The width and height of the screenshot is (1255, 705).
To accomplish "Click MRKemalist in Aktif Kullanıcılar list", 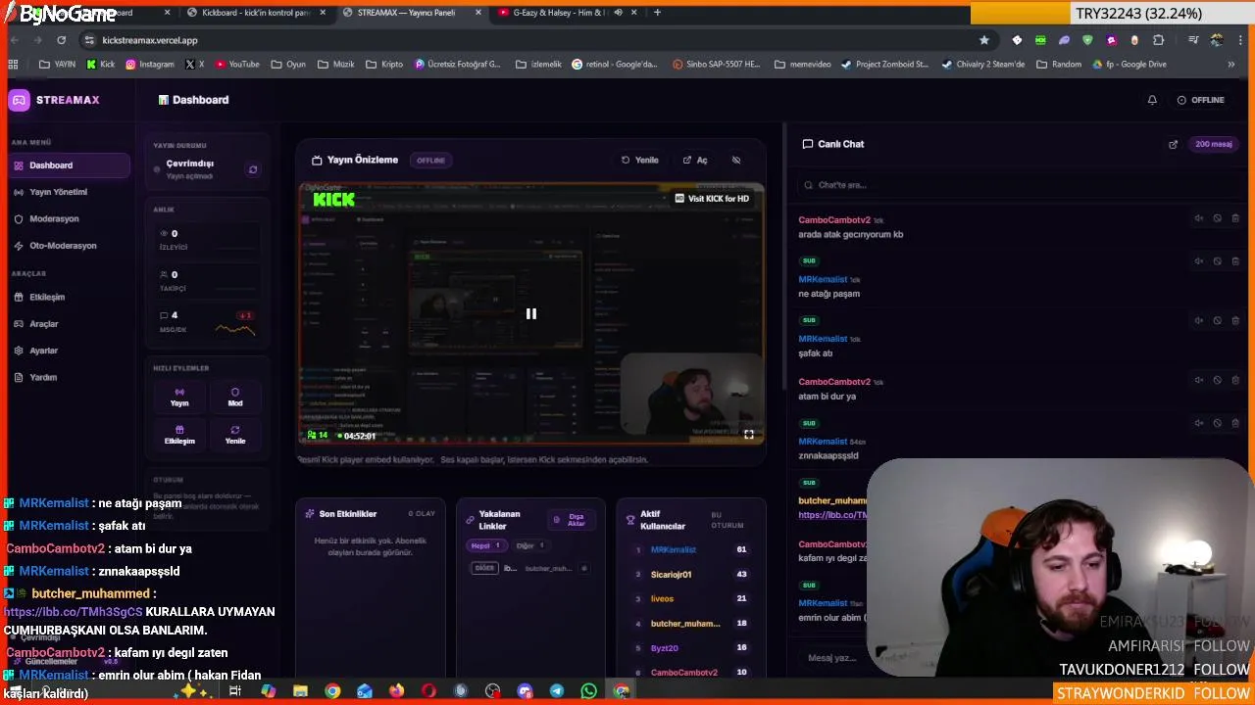I will tap(673, 549).
